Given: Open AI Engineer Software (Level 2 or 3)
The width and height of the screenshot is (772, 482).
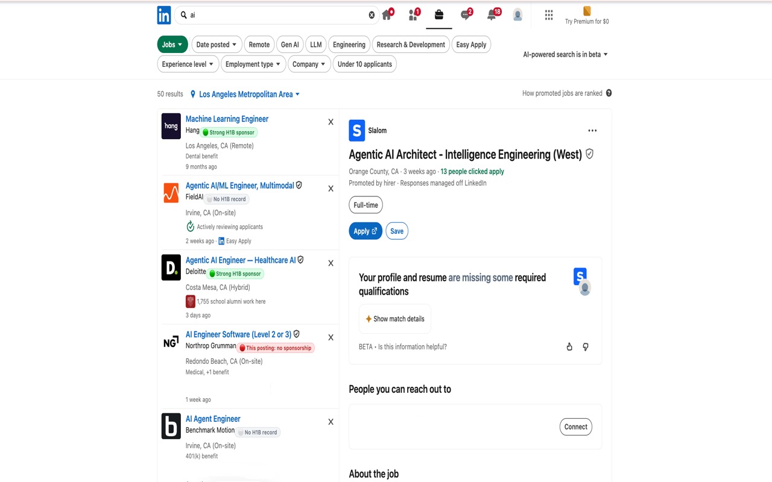Looking at the screenshot, I should 238,334.
